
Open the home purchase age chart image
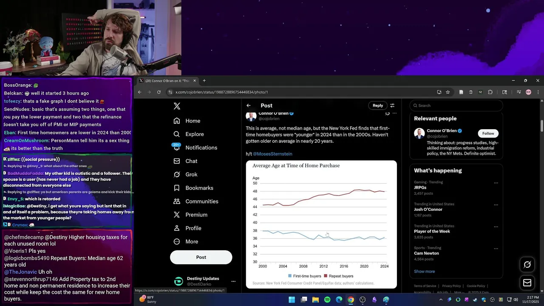[x=321, y=224]
